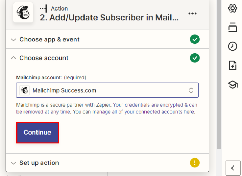Collapse the right sidebar with arrow button
Screen dimensions: 242x176
click(233, 168)
